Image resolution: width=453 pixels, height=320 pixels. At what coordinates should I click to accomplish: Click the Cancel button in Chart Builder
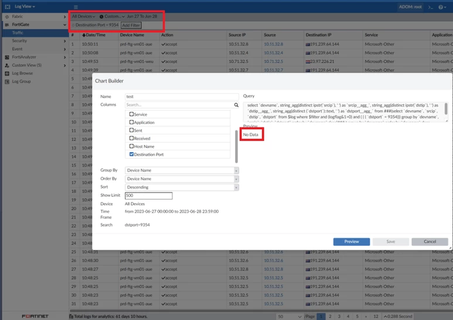[430, 242]
